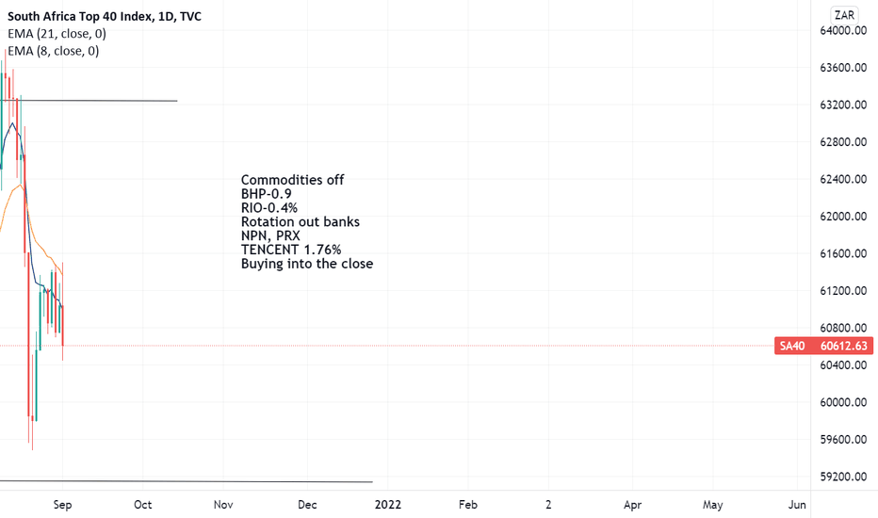Click the 'Rotation out banks' annotation line
The height and width of the screenshot is (518, 878).
(x=301, y=221)
